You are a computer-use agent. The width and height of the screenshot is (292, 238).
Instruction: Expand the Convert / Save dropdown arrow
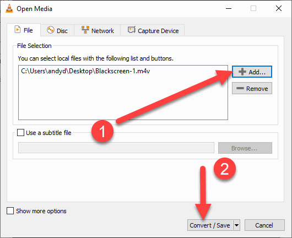tap(236, 225)
